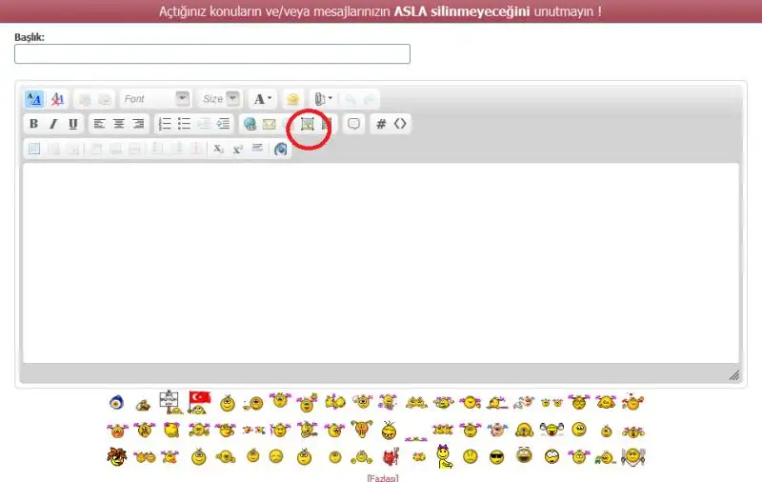Insert HTML tags with the <> icon
This screenshot has height=482, width=762.
click(400, 124)
